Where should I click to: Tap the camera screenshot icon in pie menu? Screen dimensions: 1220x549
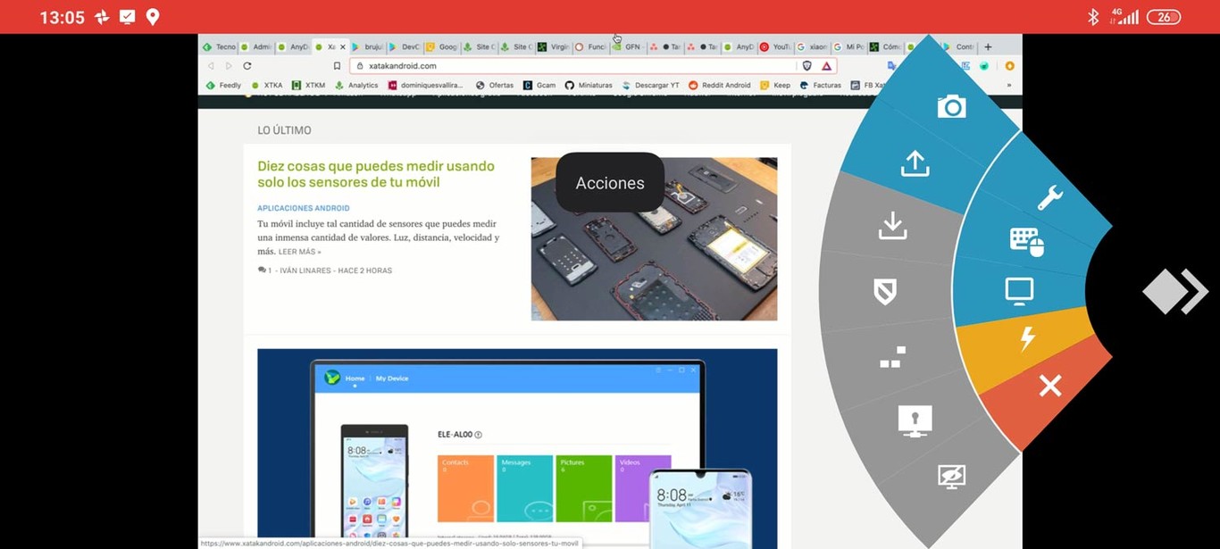tap(951, 107)
